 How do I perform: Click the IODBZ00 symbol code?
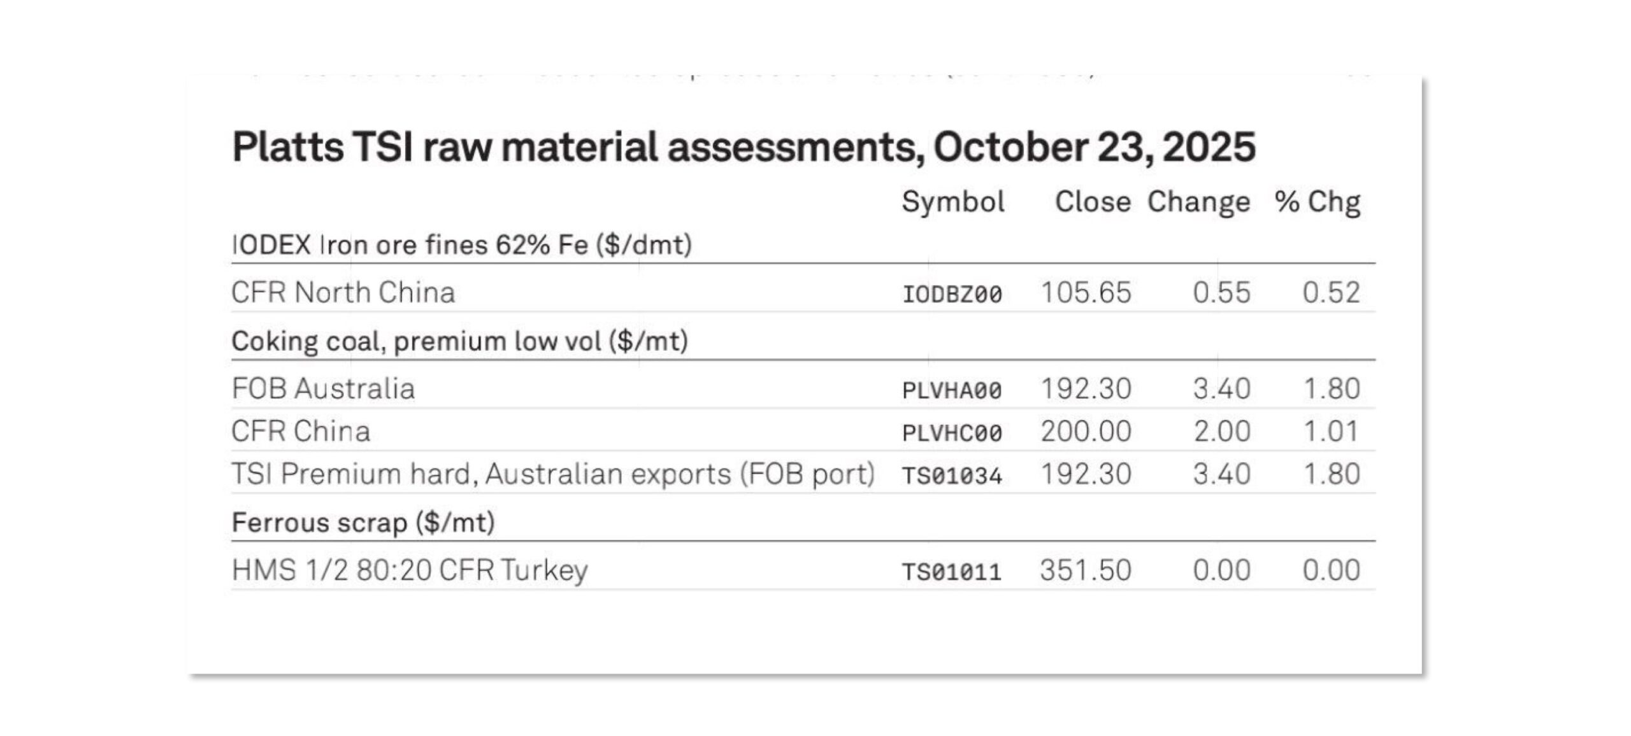coord(952,294)
